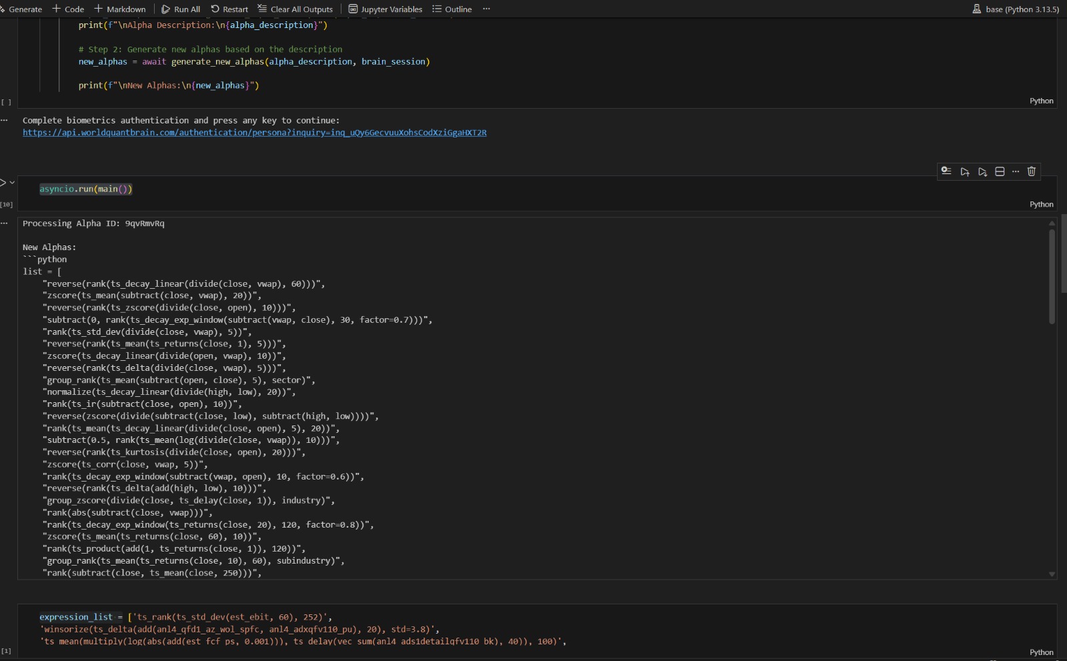This screenshot has height=661, width=1067.
Task: Open the Jupyter Variables panel
Action: coord(385,9)
